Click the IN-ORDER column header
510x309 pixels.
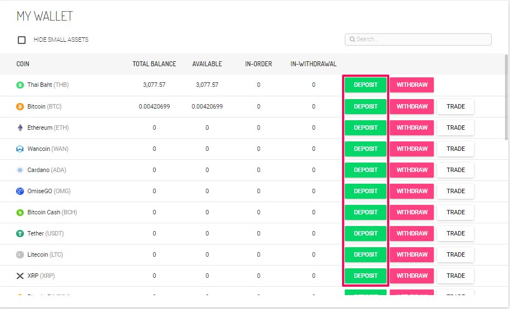click(259, 64)
